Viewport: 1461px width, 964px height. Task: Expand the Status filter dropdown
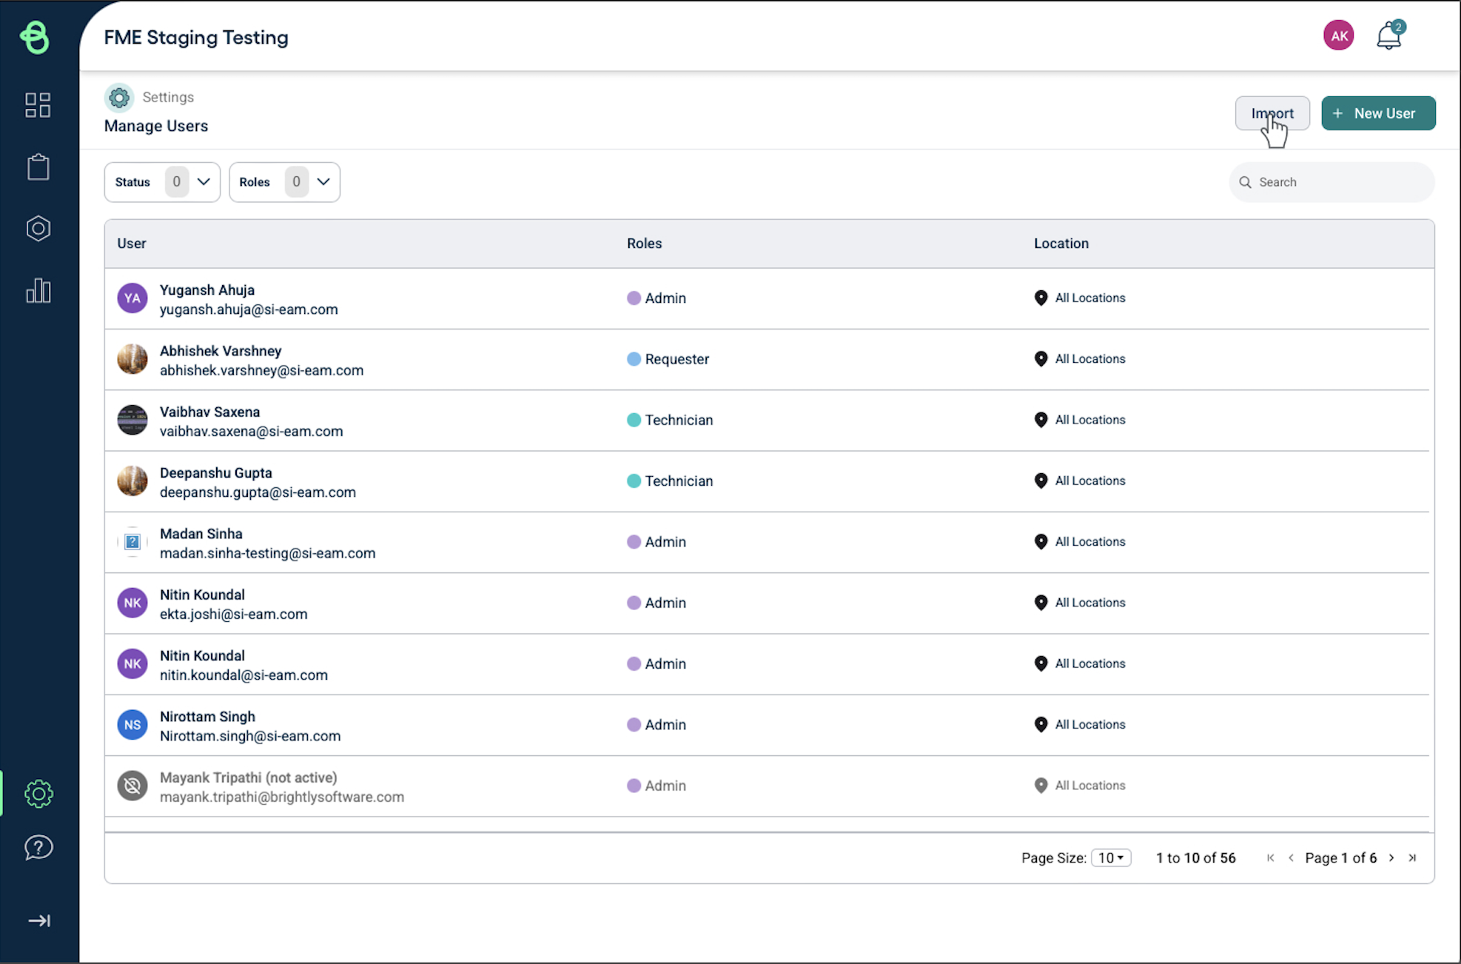(x=162, y=182)
